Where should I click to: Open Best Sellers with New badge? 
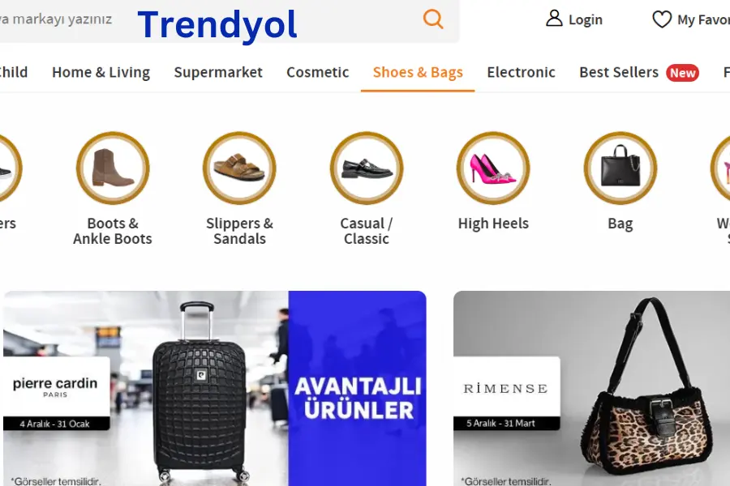pos(639,73)
